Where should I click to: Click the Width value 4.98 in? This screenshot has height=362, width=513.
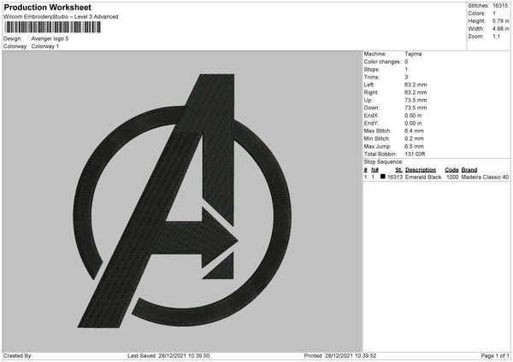point(500,29)
